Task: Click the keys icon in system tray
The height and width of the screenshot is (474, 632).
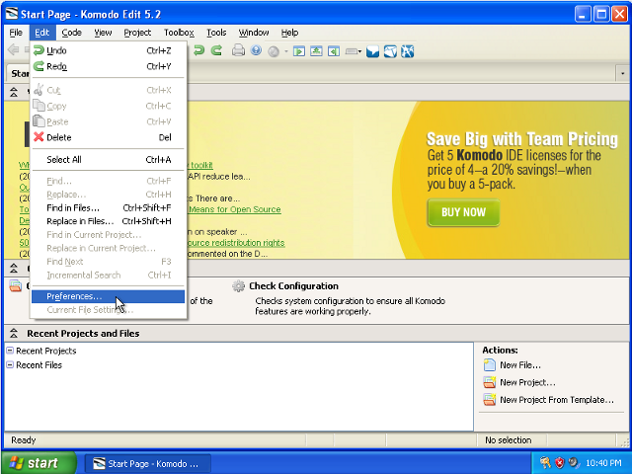Action: pos(545,462)
